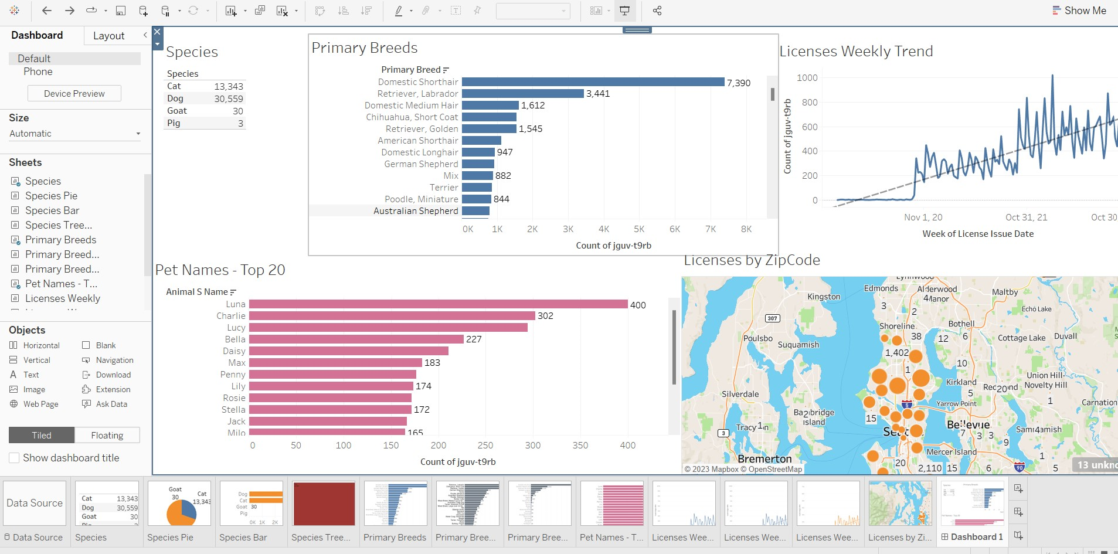
Task: Switch to the Layout tab
Action: 108,35
